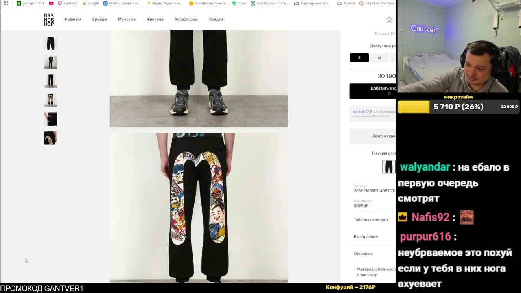Click the BRANDSHOP logo

tap(49, 20)
